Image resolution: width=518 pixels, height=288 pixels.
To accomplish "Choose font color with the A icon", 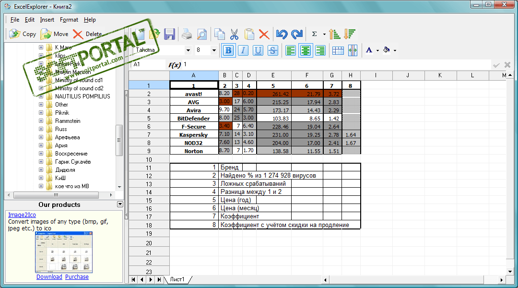I will pos(369,50).
